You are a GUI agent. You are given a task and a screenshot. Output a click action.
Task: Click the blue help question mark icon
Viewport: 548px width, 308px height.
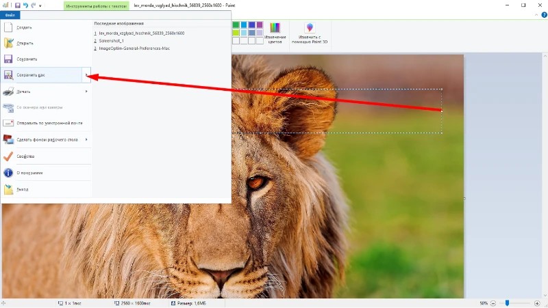click(544, 14)
